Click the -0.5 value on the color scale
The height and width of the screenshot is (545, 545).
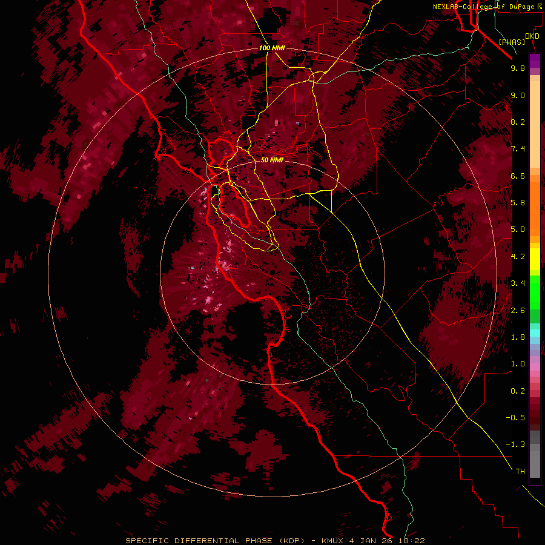click(515, 418)
